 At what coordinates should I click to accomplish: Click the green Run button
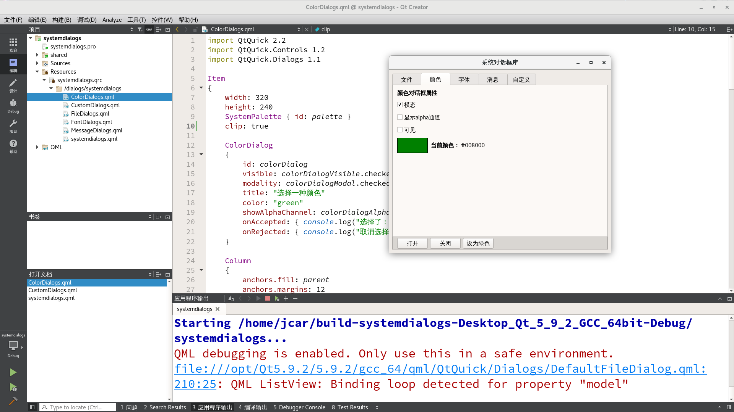pos(13,372)
